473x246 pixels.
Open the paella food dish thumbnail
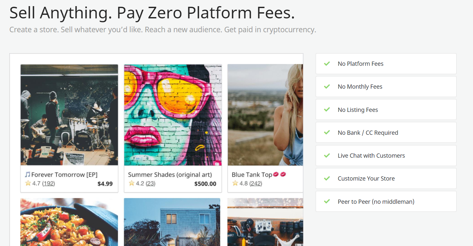coord(69,222)
